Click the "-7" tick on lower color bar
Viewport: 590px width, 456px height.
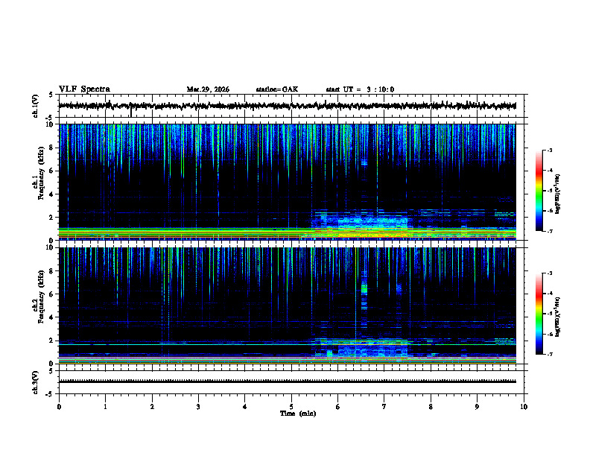tap(549, 354)
